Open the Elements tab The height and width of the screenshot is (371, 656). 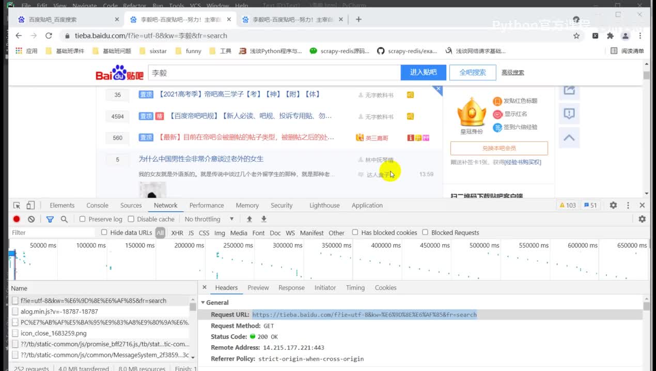(x=62, y=205)
